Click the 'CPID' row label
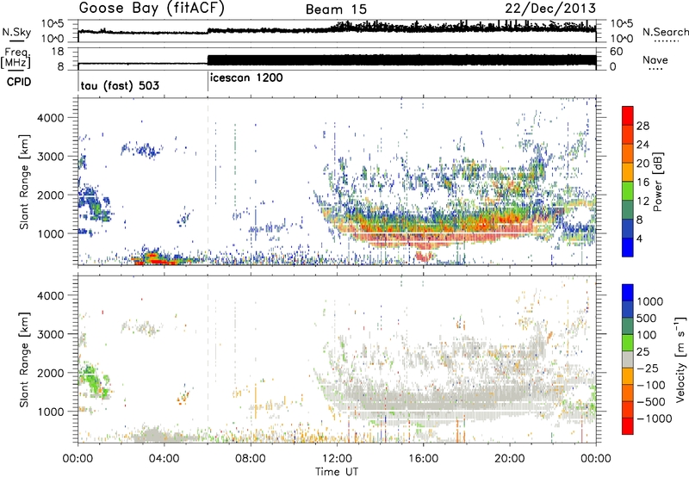The image size is (689, 477). pyautogui.click(x=19, y=82)
